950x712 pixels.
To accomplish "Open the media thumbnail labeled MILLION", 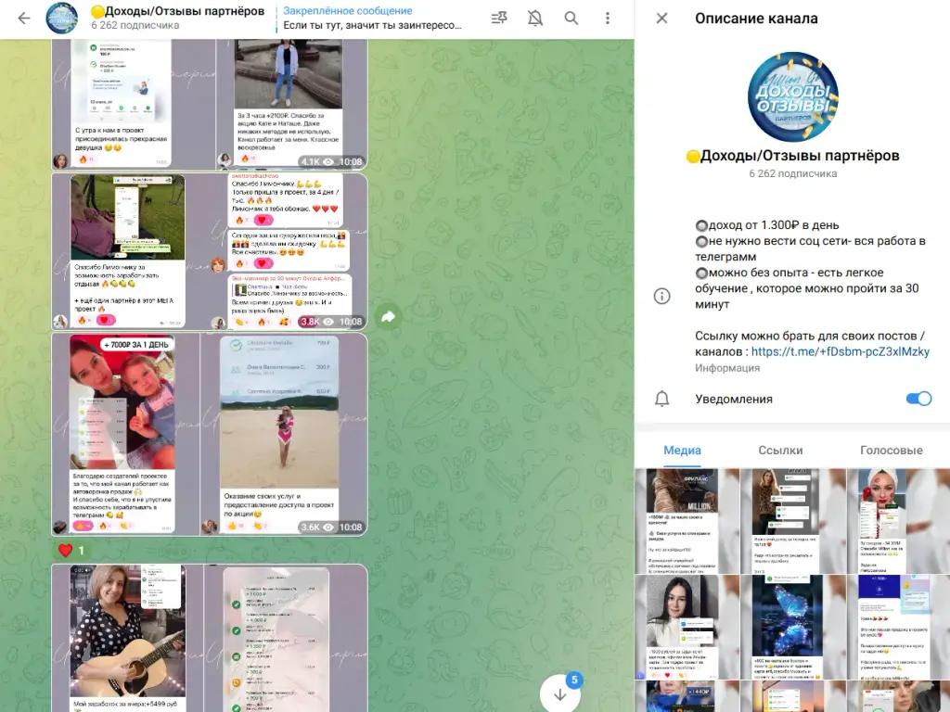I will point(687,521).
